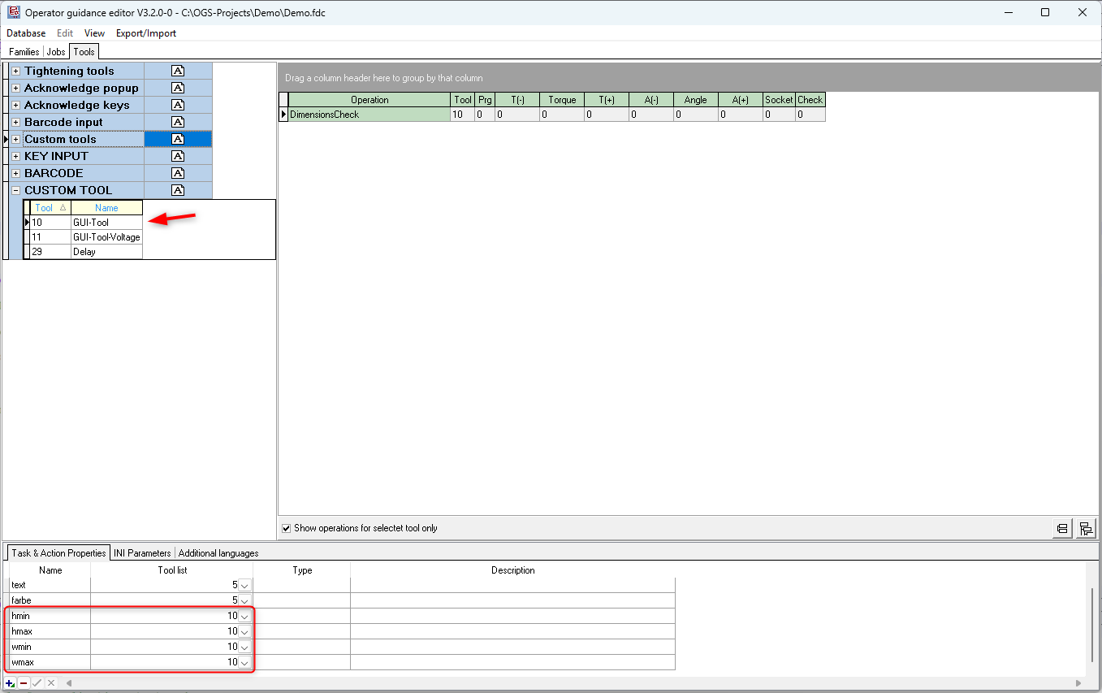Image resolution: width=1102 pixels, height=693 pixels.
Task: Click the text icon in Acknowledge popup row
Action: (178, 88)
